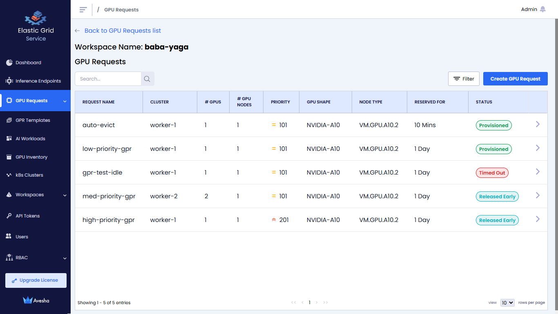
Task: Click the Upgrade License button
Action: point(36,280)
